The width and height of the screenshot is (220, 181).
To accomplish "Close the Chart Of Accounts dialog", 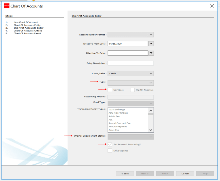I will pyautogui.click(x=212, y=6).
